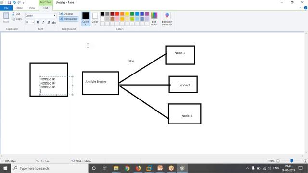308x173 pixels.
Task: Click the Paint icon in the taskbar
Action: point(182,168)
